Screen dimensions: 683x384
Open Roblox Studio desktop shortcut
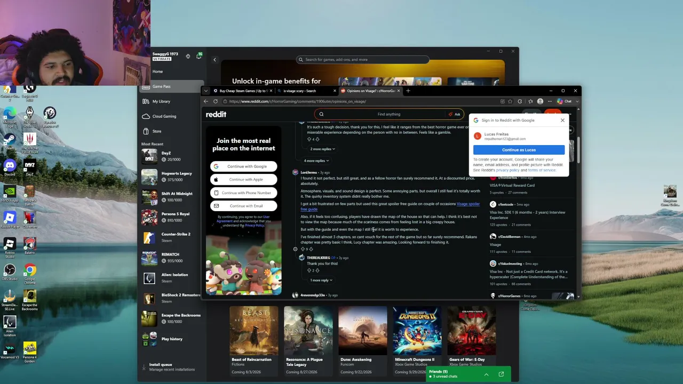9,247
